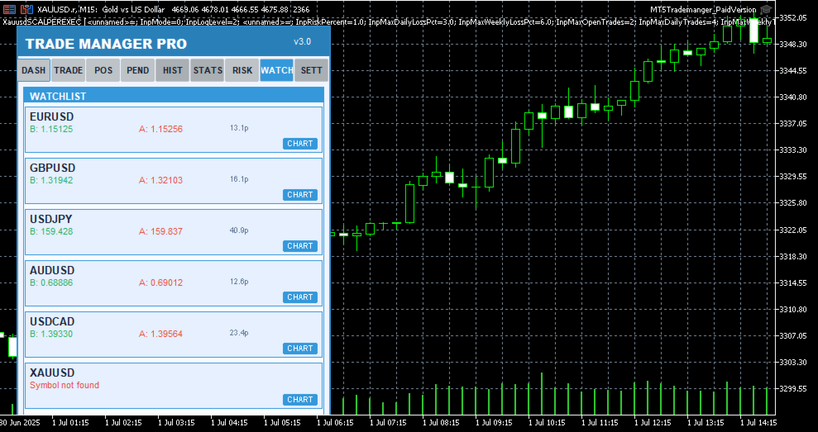Click the USDCAD symbol name

[52, 321]
